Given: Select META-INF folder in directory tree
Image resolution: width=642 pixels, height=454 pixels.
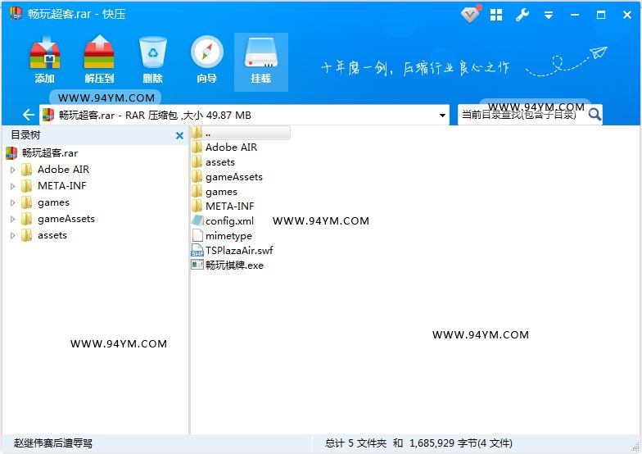Looking at the screenshot, I should tap(54, 185).
